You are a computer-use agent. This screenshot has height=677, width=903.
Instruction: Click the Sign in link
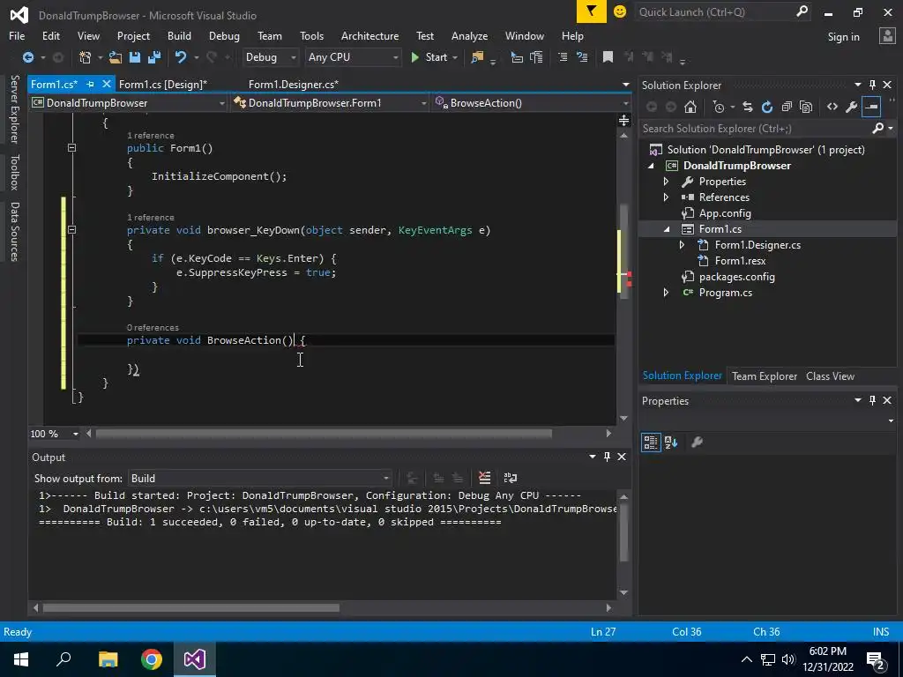[843, 37]
